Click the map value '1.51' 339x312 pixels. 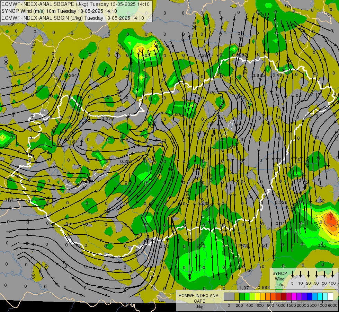click(263, 245)
